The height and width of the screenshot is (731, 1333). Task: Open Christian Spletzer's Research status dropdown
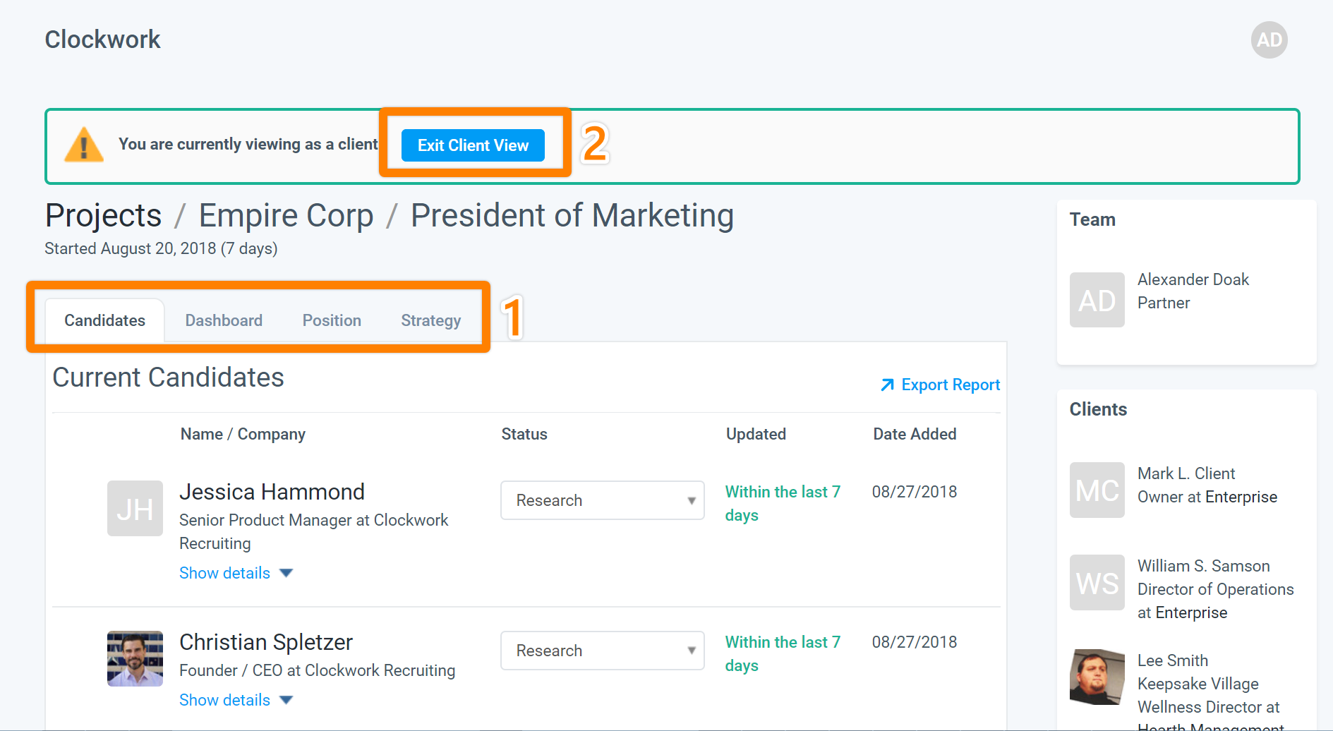click(601, 650)
